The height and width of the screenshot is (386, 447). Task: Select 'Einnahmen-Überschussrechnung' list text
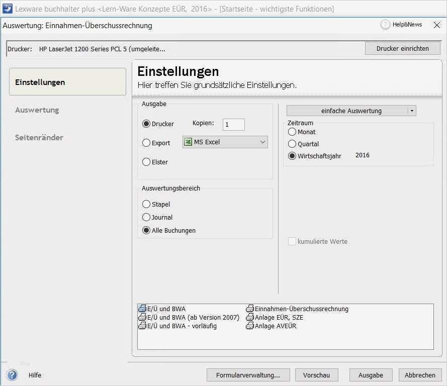[301, 309]
